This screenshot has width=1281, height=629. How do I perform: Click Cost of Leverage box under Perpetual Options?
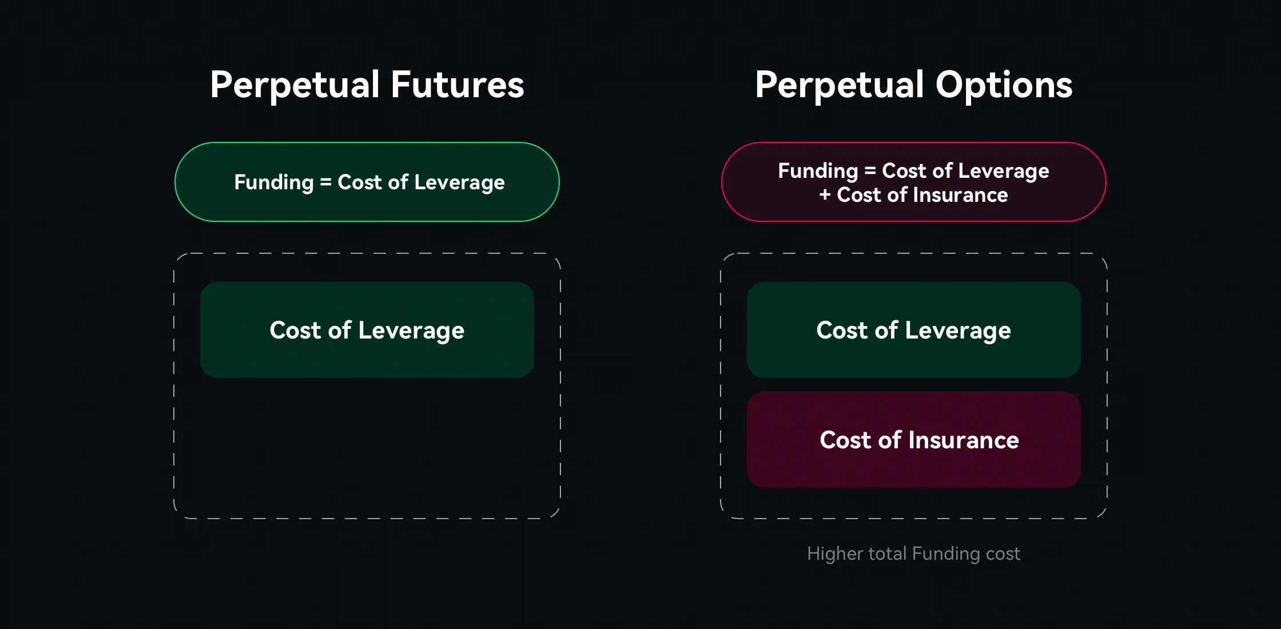(x=913, y=330)
